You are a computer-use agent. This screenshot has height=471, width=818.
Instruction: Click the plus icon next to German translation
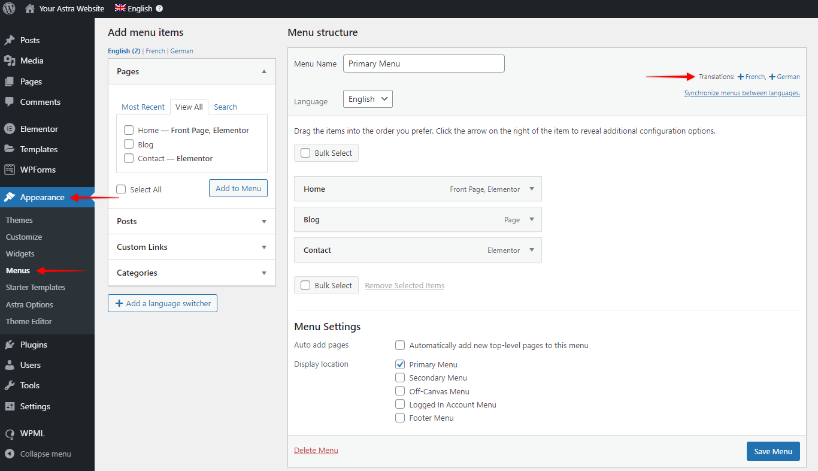772,77
